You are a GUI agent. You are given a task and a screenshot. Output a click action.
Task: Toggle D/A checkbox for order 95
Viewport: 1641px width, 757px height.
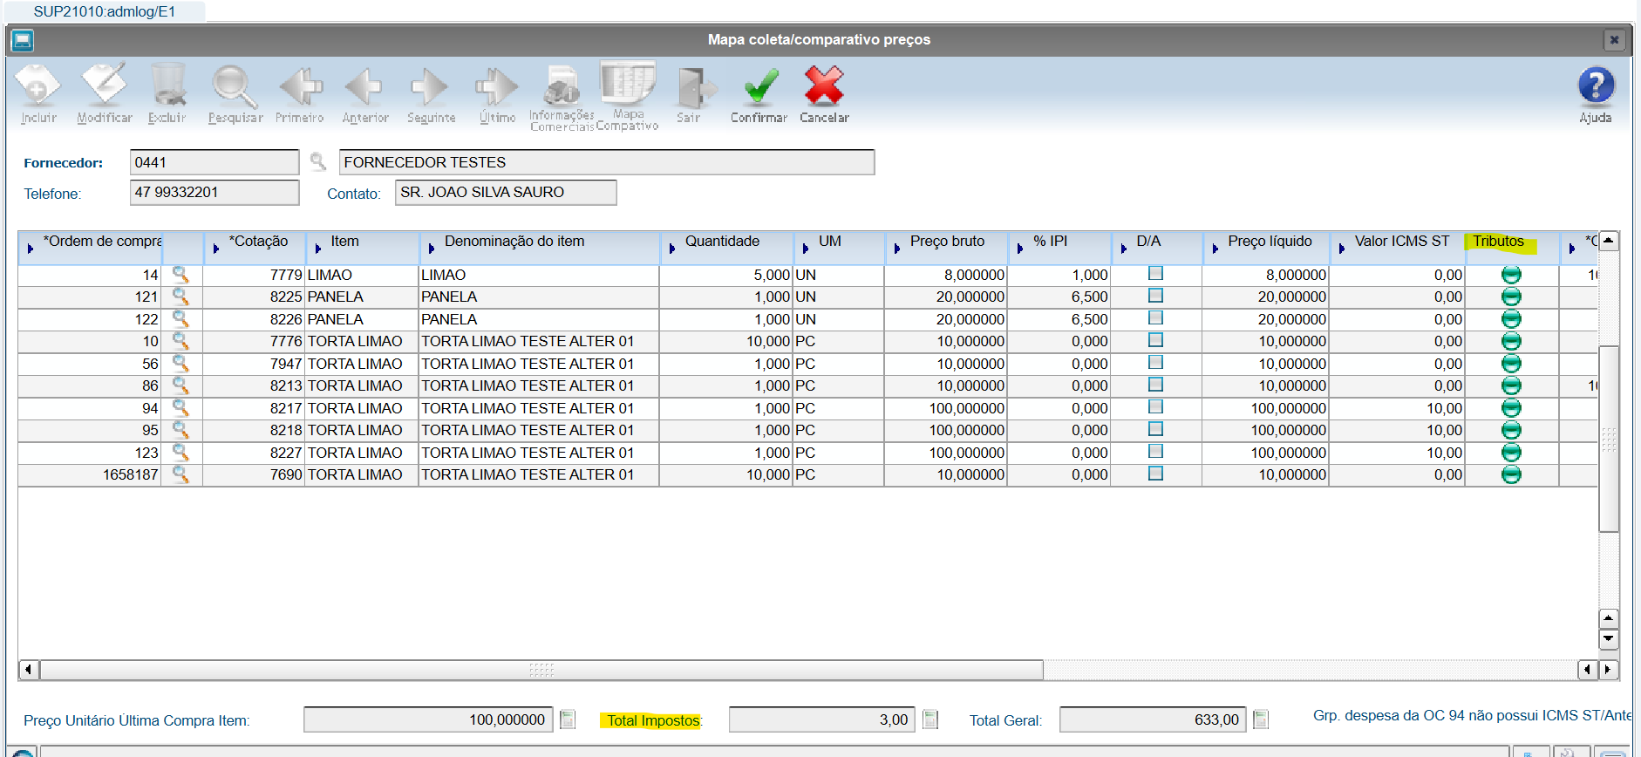tap(1155, 429)
